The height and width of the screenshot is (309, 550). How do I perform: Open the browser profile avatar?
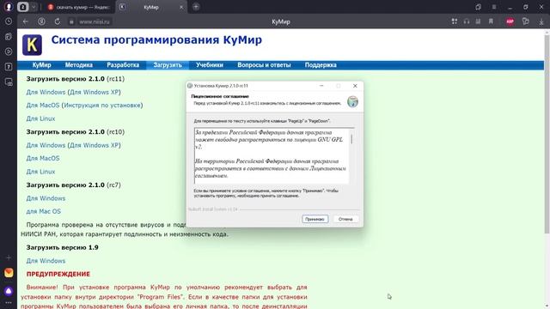click(x=9, y=7)
